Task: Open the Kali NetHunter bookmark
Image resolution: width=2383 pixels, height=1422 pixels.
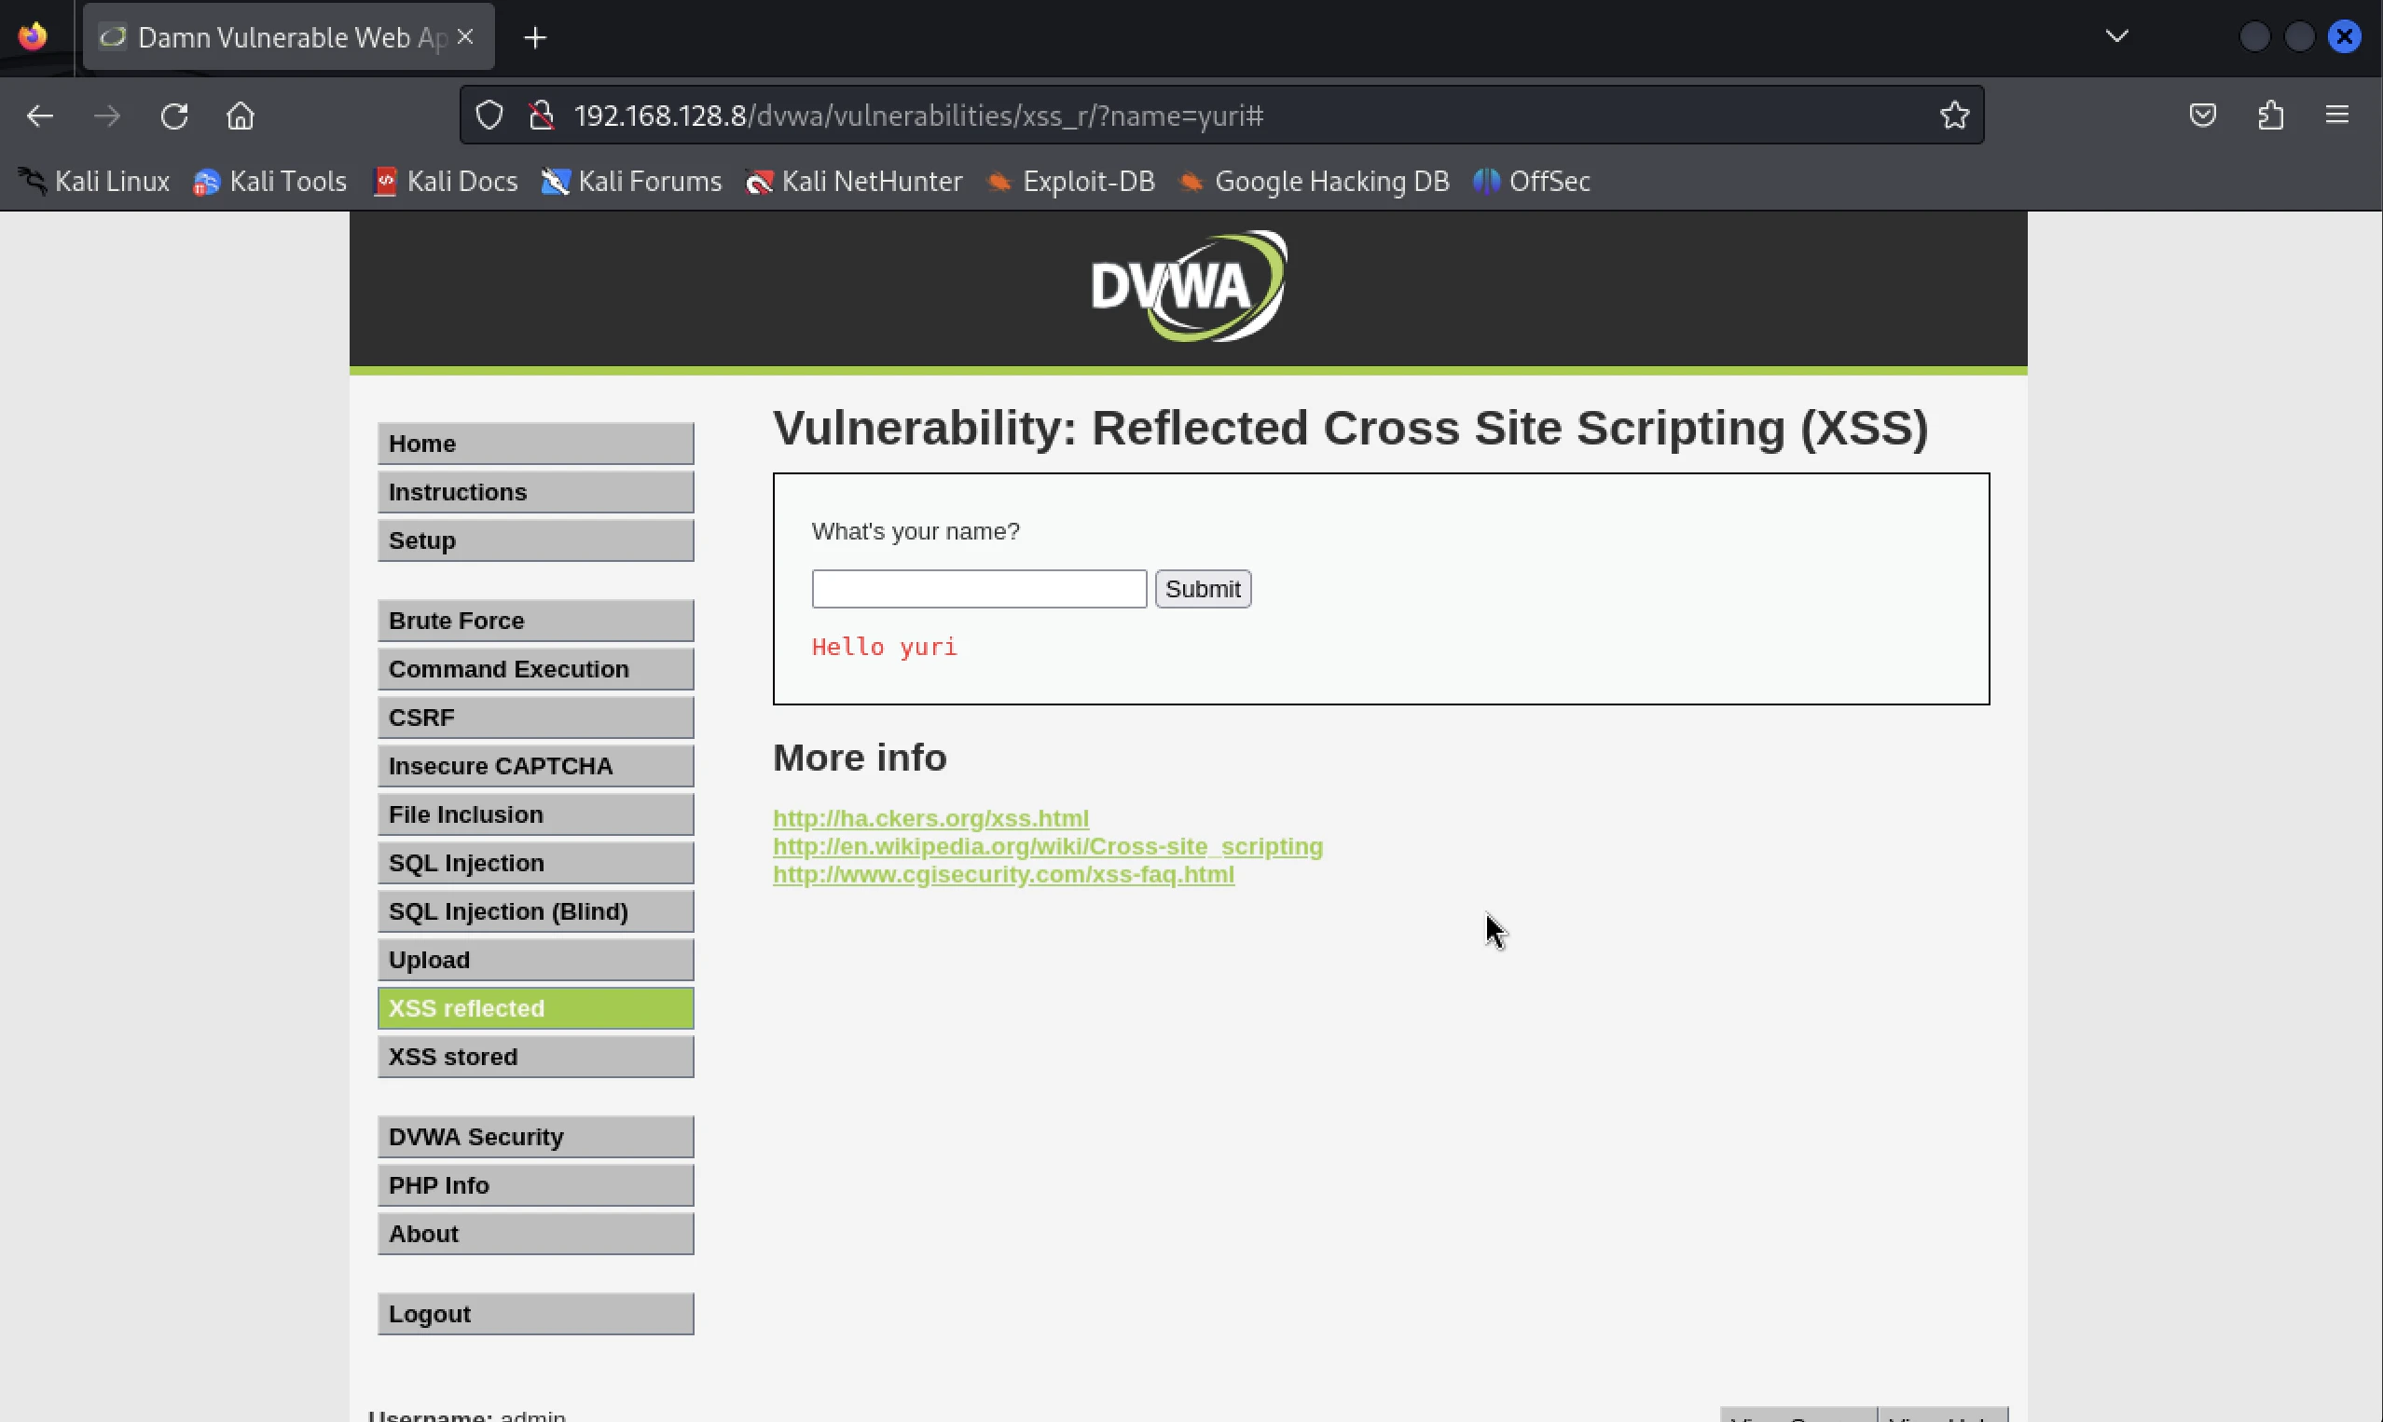Action: pyautogui.click(x=854, y=181)
